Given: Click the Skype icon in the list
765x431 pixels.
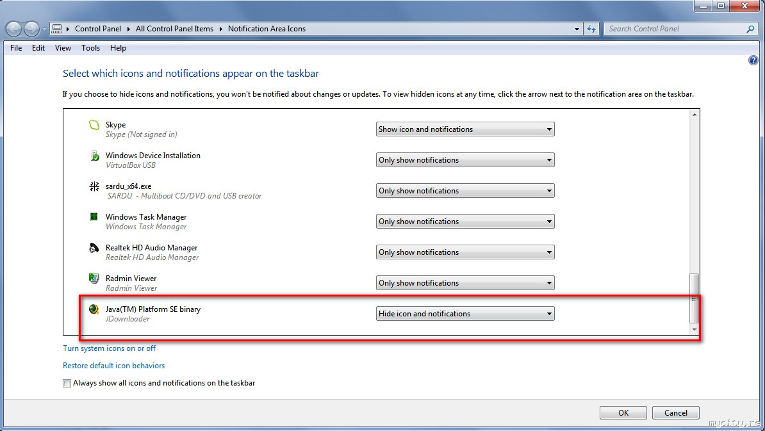Looking at the screenshot, I should pos(94,126).
